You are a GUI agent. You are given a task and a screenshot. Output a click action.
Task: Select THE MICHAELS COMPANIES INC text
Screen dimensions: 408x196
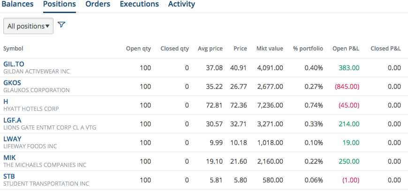[x=45, y=165]
